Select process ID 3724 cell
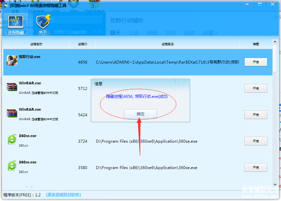281x201 pixels. pos(83,141)
